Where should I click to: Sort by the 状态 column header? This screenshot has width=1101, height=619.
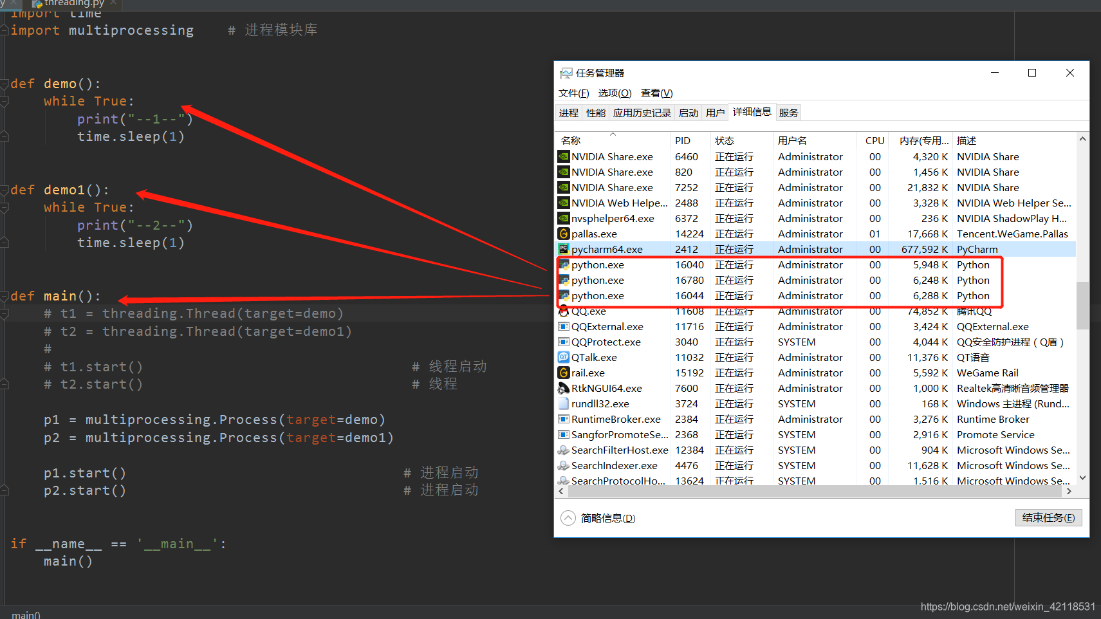[742, 140]
